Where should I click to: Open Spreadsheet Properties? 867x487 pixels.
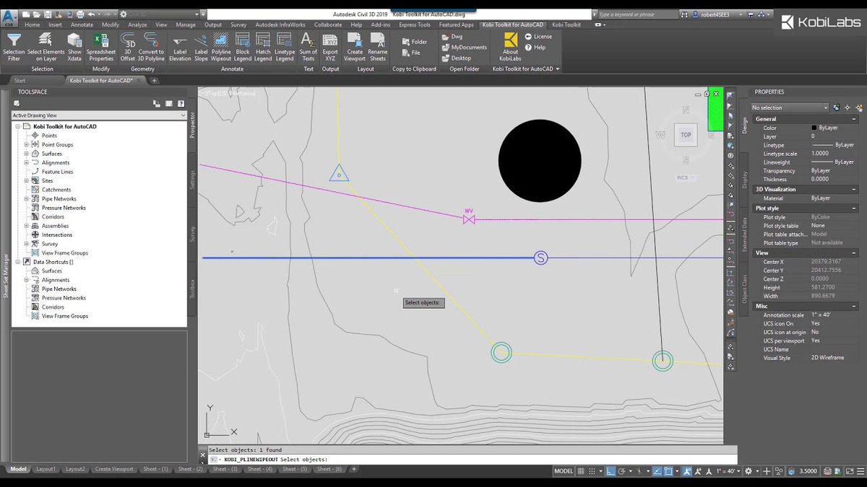coord(100,47)
